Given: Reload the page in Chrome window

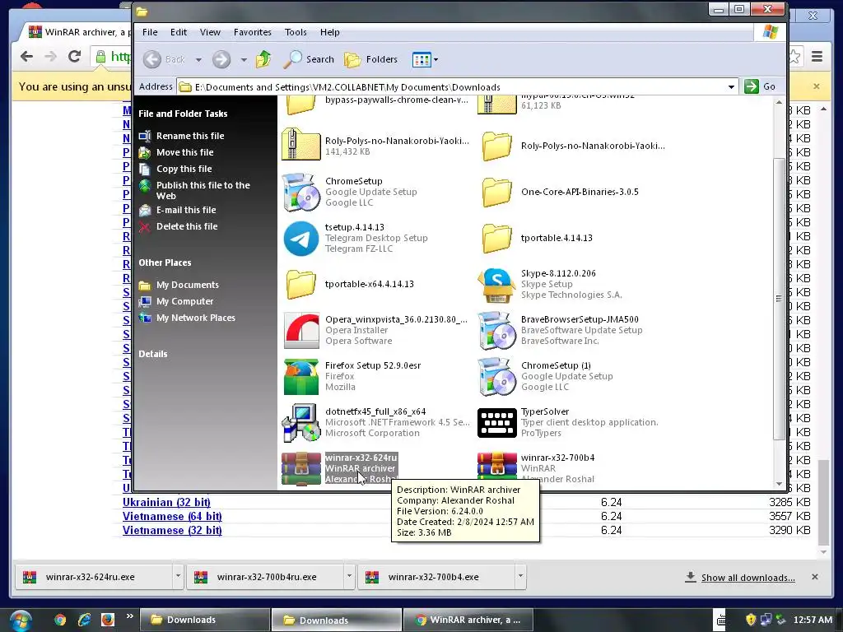Looking at the screenshot, I should point(74,56).
